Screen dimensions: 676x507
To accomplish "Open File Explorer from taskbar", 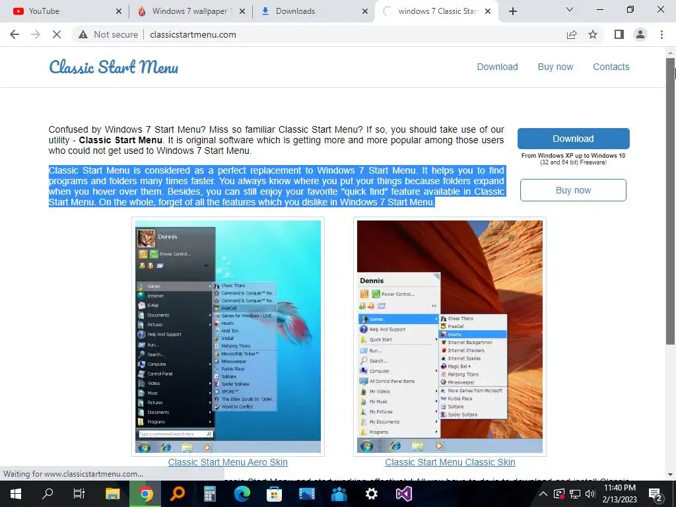I will (x=112, y=494).
